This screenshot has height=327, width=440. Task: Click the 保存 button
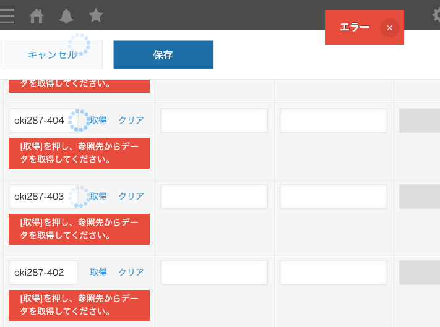(x=163, y=54)
